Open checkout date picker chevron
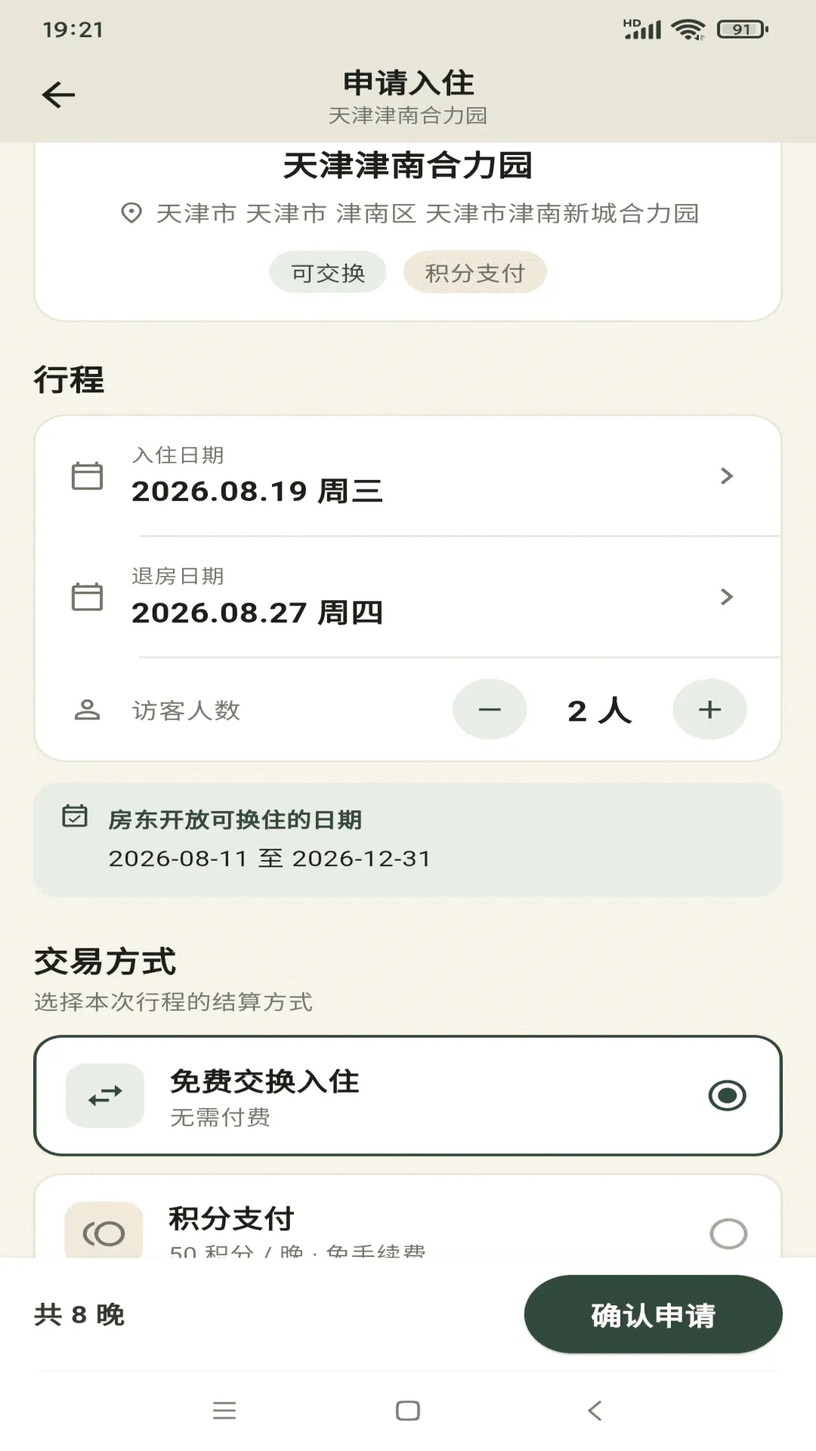The height and width of the screenshot is (1451, 816). click(x=727, y=597)
